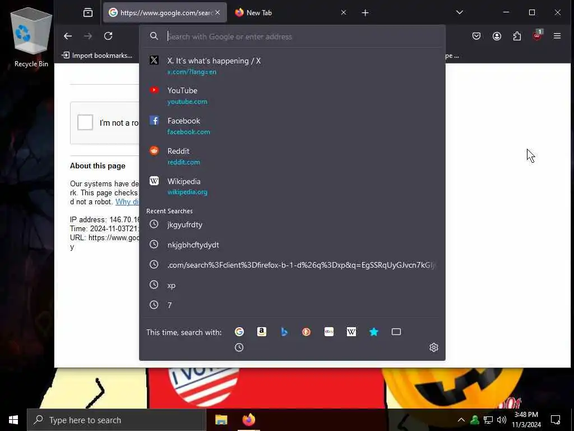Open the taskbar clock showing 3:48 PM
The image size is (574, 431).
[526, 420]
